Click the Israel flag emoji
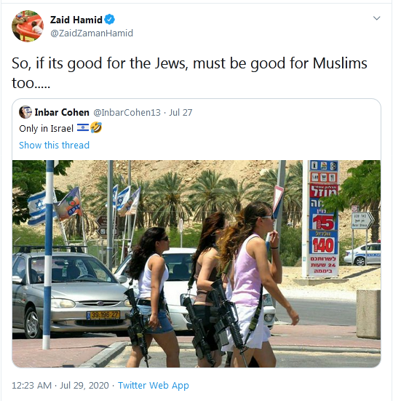 coord(83,127)
